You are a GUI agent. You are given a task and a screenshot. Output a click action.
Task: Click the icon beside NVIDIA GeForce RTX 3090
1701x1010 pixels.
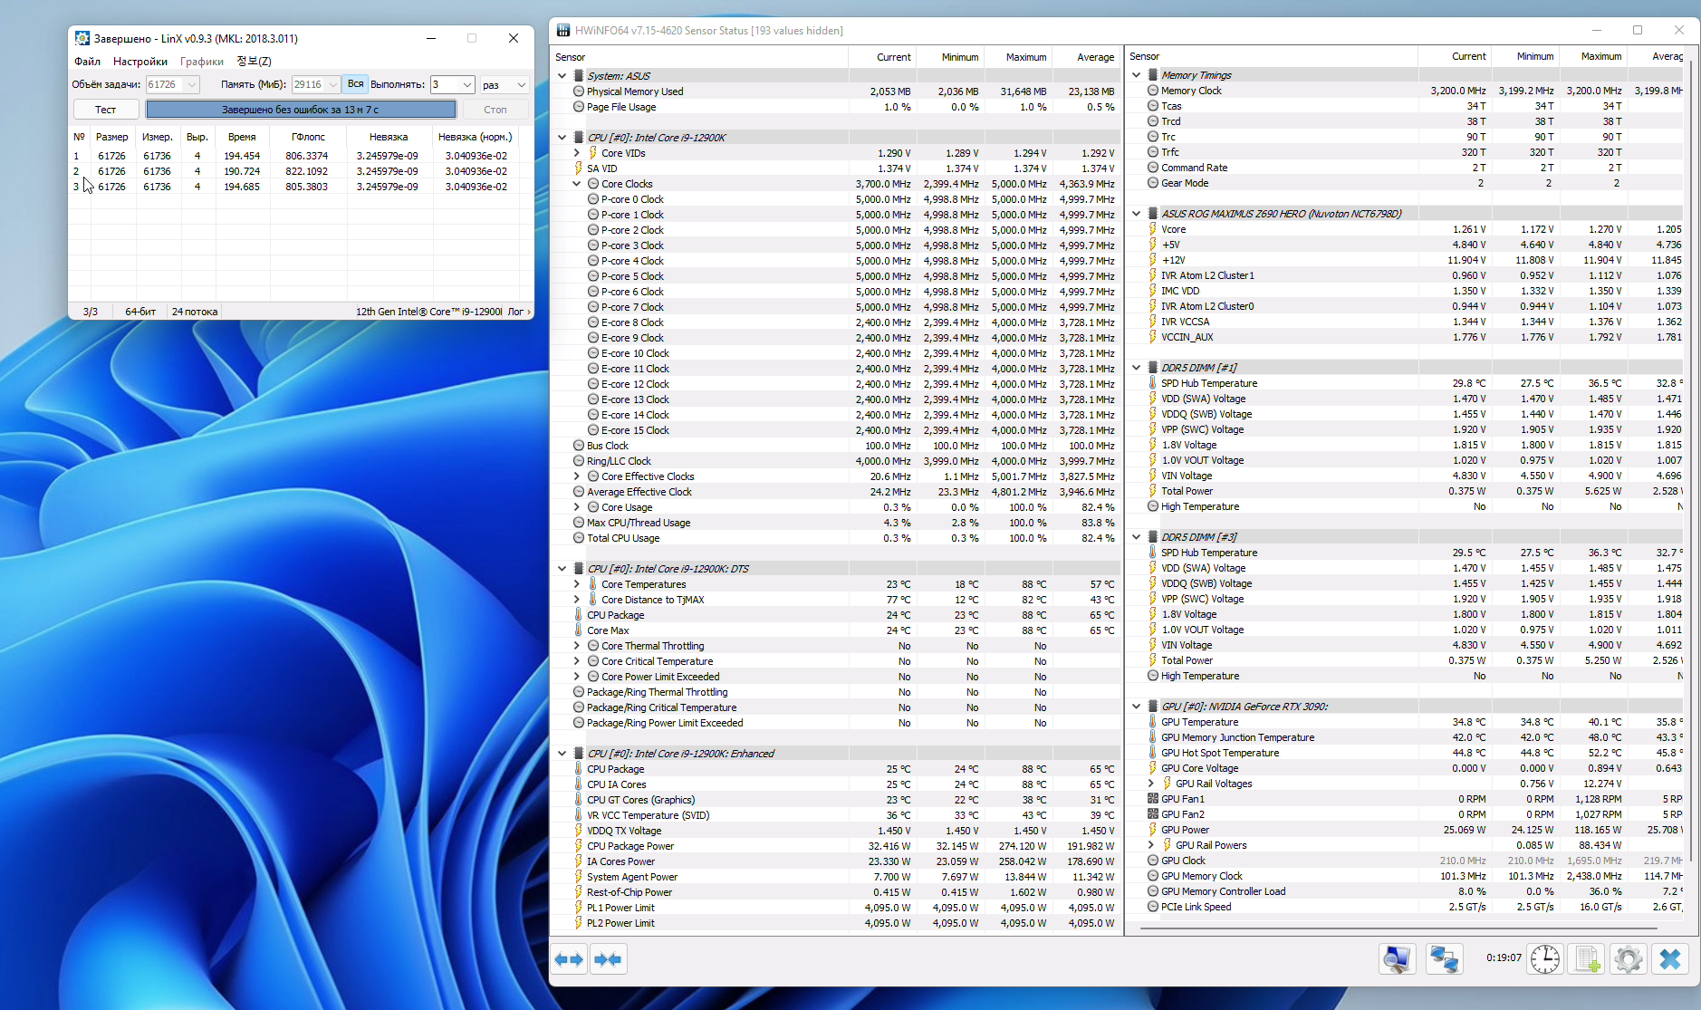pos(1153,707)
